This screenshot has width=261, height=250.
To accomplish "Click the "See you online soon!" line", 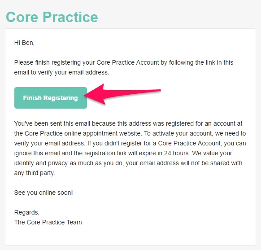I will pyautogui.click(x=43, y=193).
